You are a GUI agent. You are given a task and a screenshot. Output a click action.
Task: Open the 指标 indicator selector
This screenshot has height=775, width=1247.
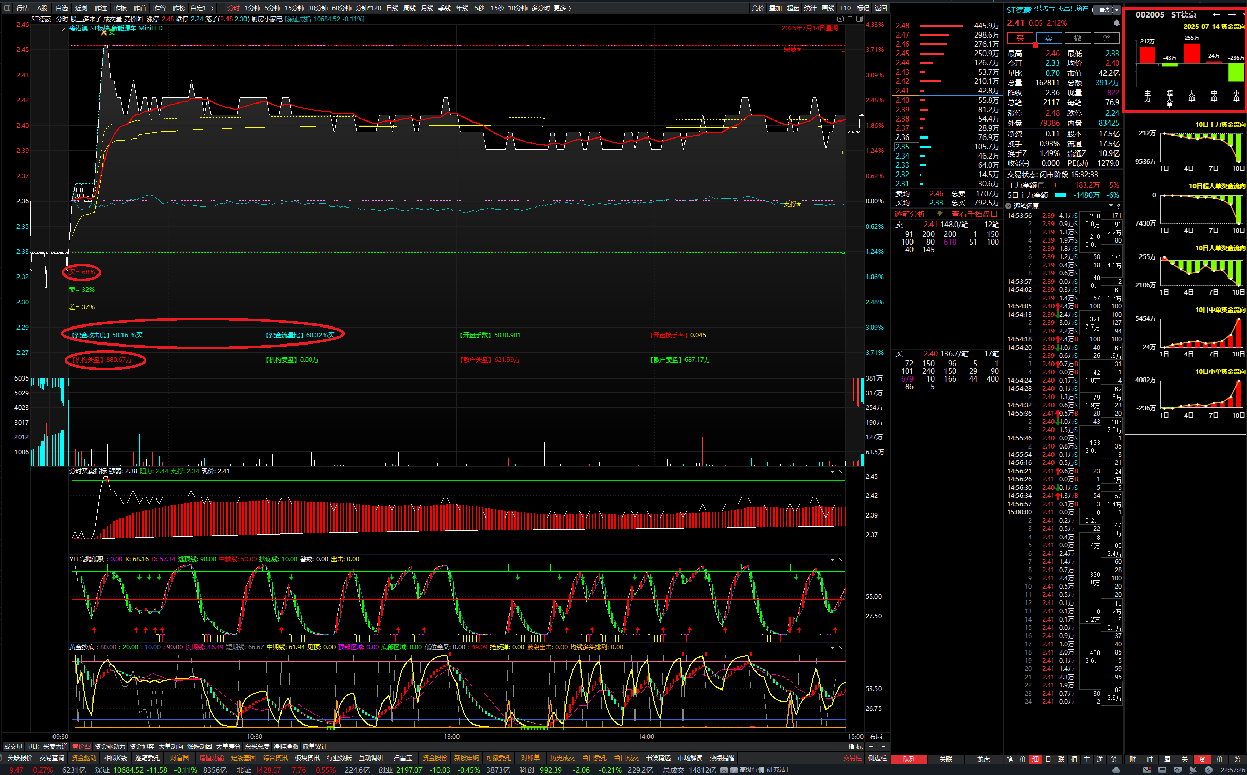tap(855, 746)
